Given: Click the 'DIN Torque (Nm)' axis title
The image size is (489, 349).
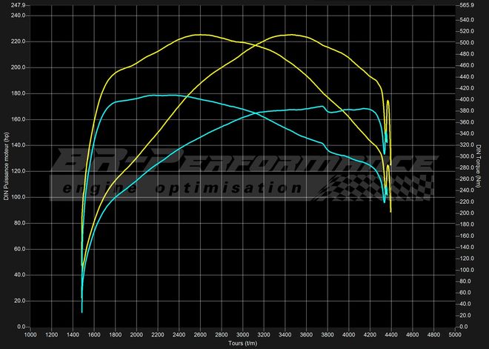Looking at the screenshot, I should pos(479,166).
